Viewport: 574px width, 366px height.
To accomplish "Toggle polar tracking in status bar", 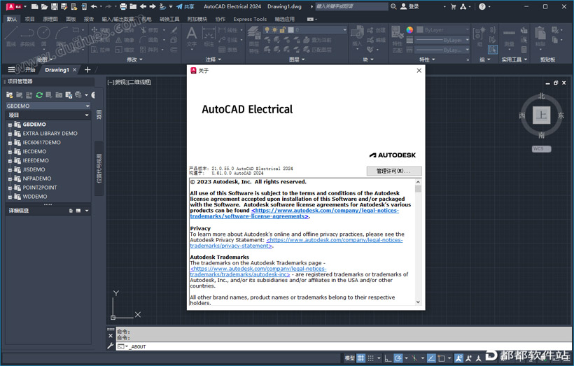I will coord(398,358).
